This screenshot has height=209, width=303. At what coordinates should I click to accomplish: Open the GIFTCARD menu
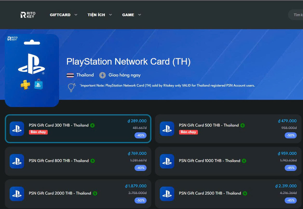[x=60, y=15]
